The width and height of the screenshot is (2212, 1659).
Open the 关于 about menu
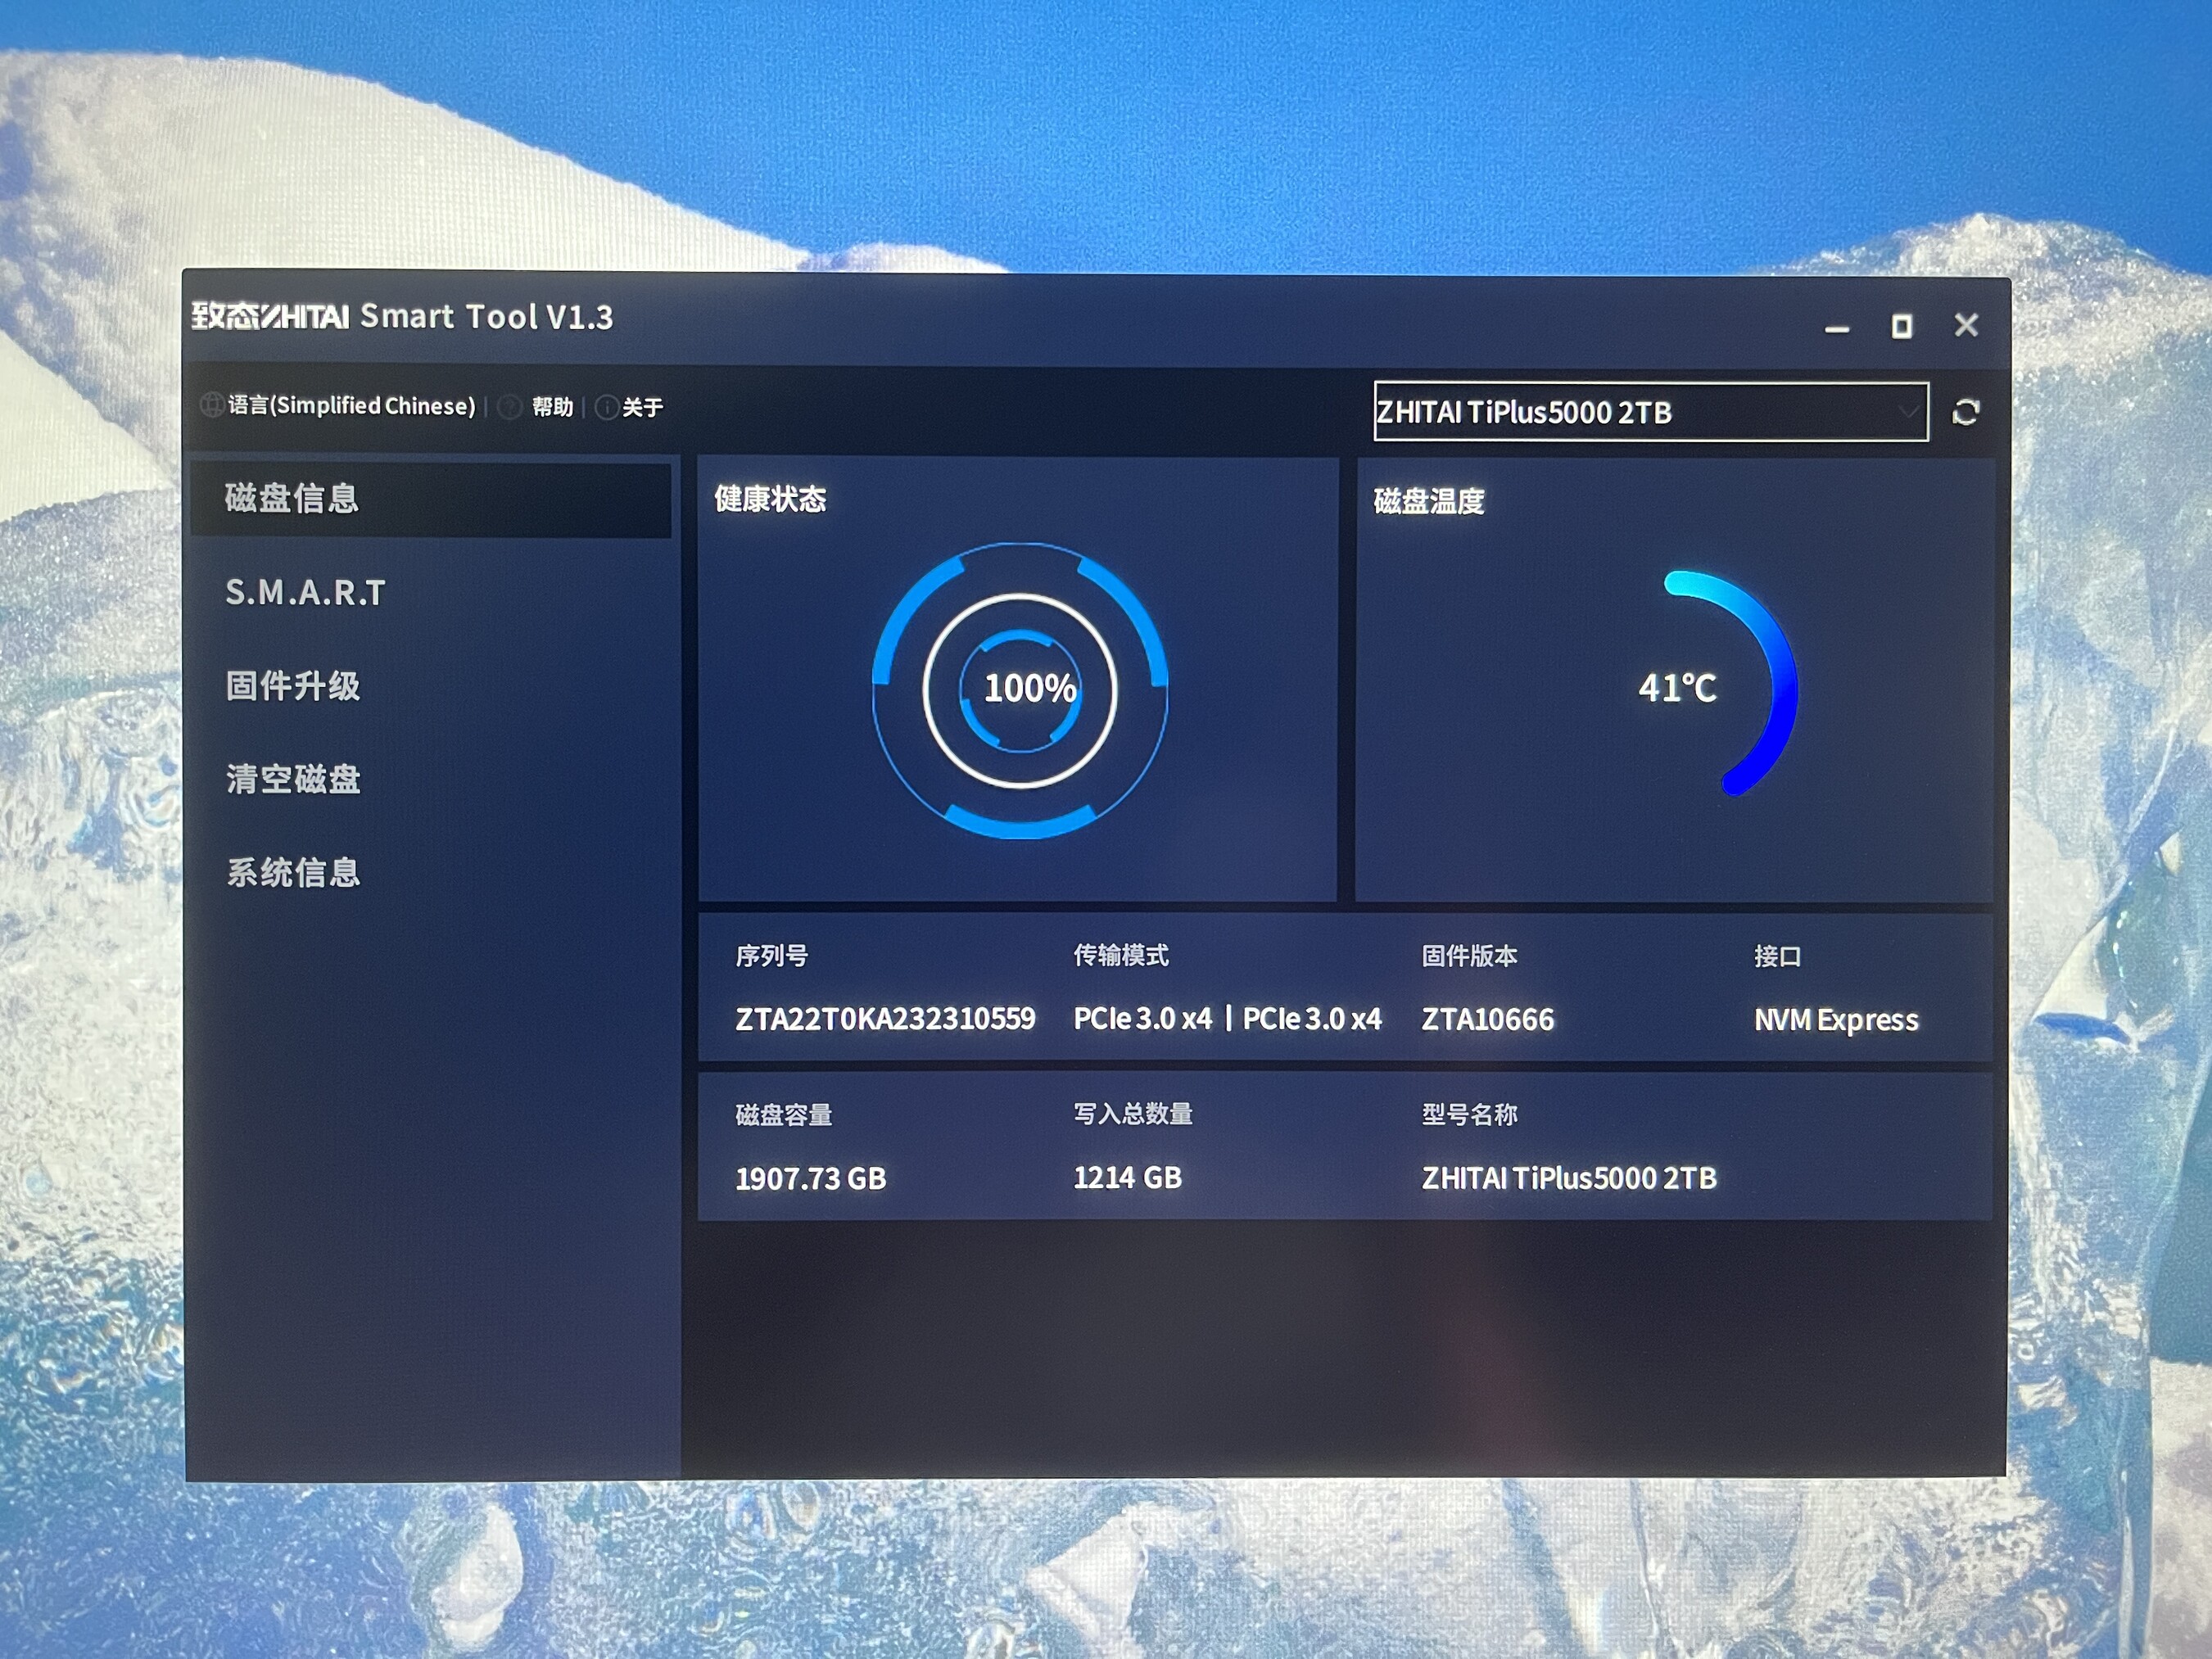click(x=642, y=408)
